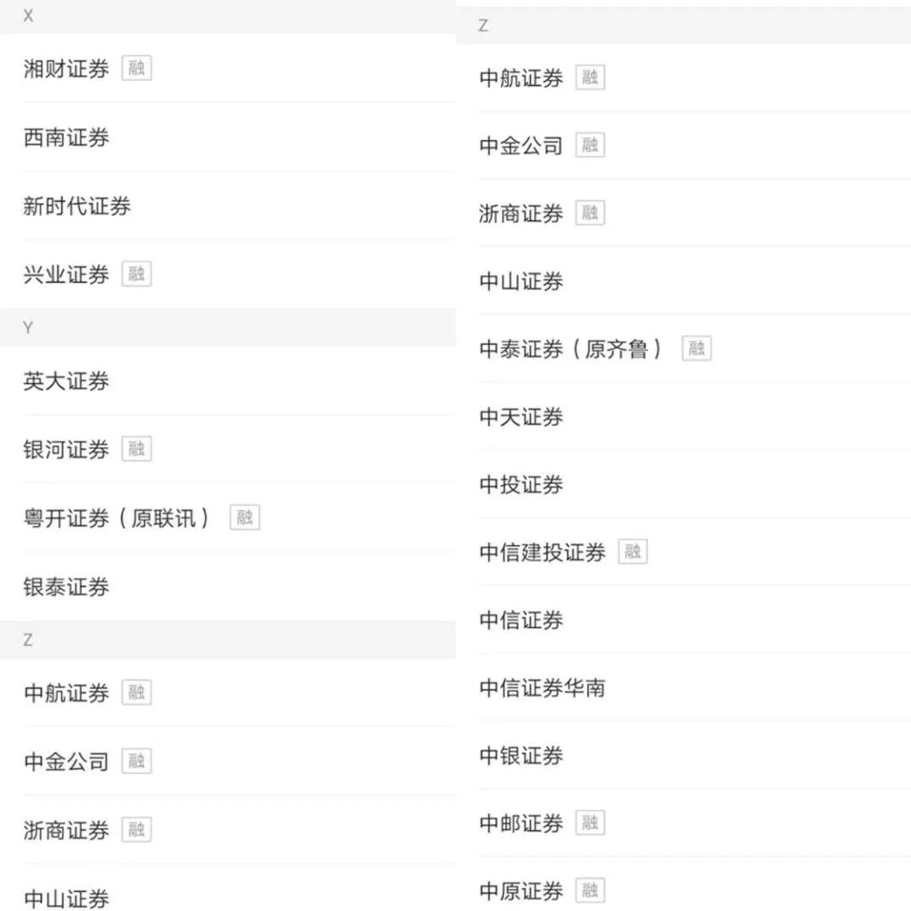This screenshot has width=911, height=911.
Task: Open the 中银证券 broker entry
Action: [521, 755]
